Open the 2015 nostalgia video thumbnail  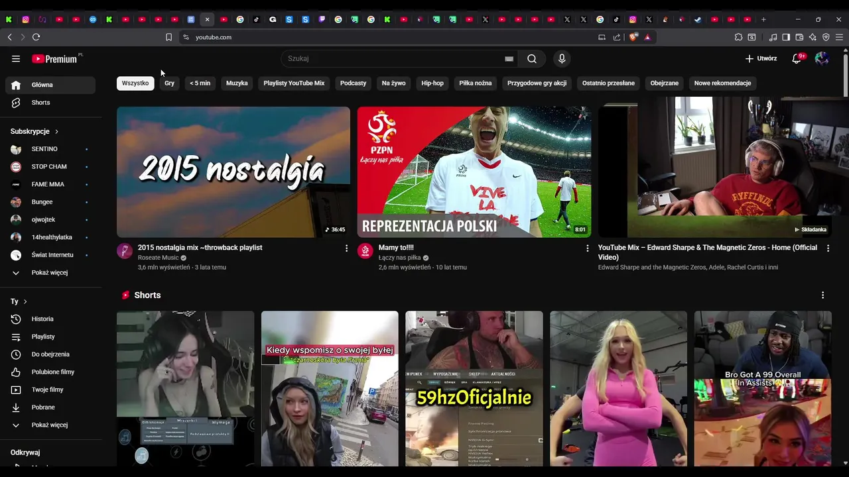[233, 172]
